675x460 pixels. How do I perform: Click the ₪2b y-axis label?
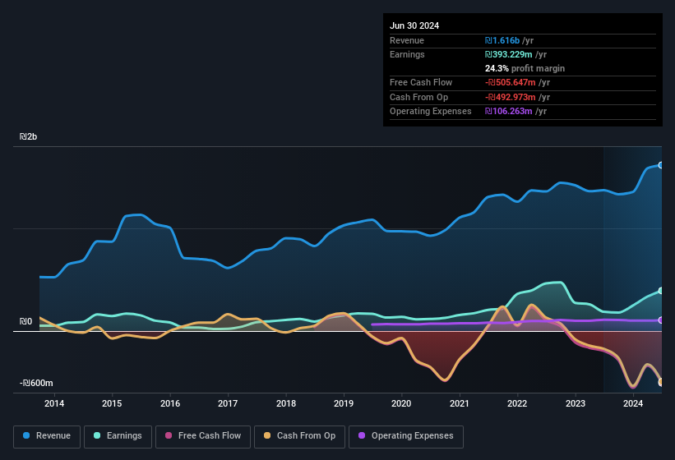coord(29,136)
